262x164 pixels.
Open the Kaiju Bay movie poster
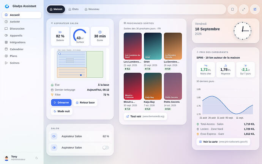(x=153, y=86)
